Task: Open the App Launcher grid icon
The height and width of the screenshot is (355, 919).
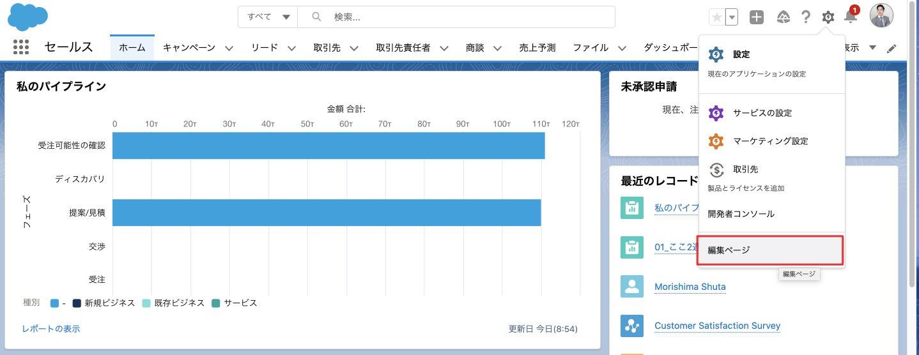Action: coord(21,47)
